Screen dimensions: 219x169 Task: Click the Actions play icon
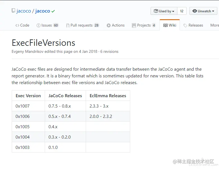(108, 25)
